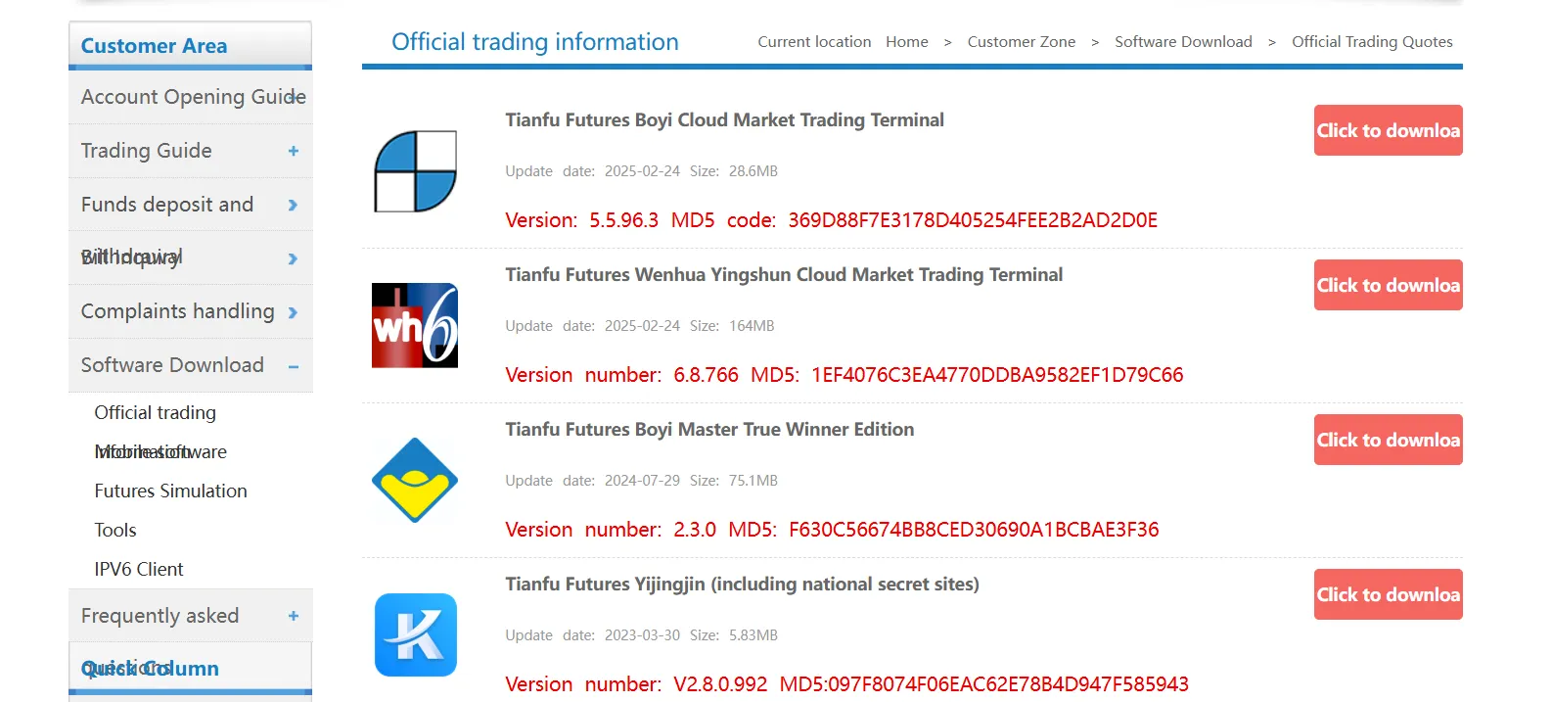Image resolution: width=1552 pixels, height=702 pixels.
Task: Click update date 2025-02-24 Size 28.6MB
Action: click(x=641, y=171)
